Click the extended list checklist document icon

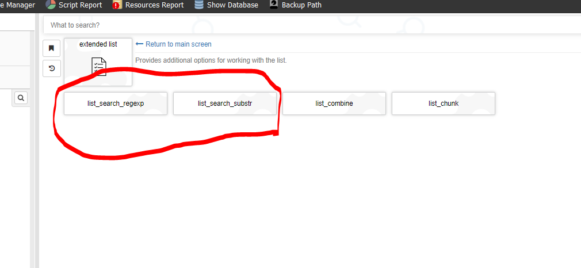[98, 67]
